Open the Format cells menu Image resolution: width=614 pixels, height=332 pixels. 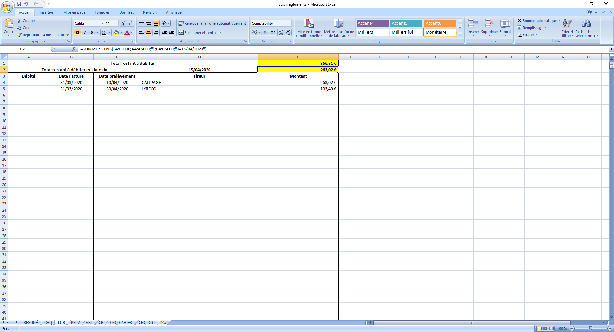coord(505,27)
